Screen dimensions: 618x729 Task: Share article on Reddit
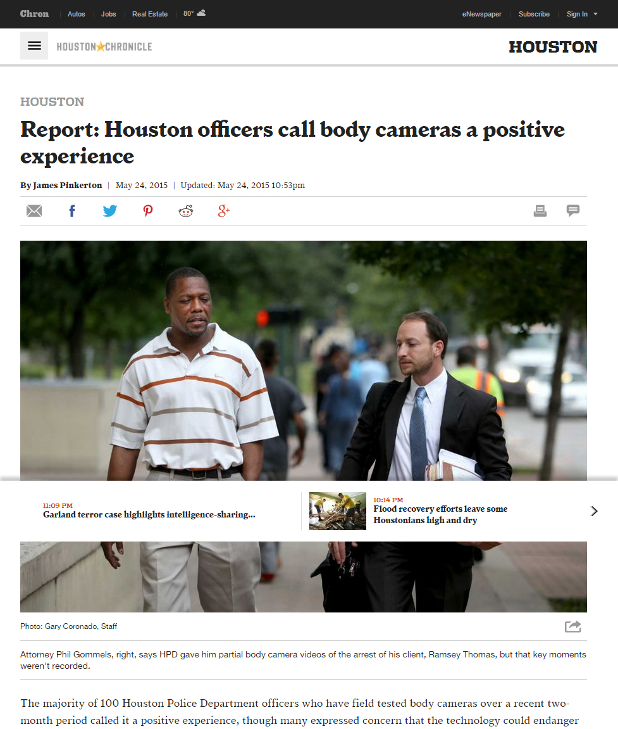pyautogui.click(x=186, y=211)
